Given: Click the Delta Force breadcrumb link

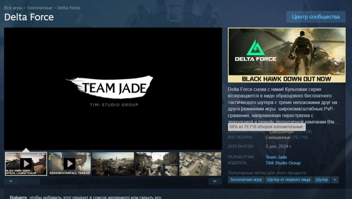Looking at the screenshot, I should [x=69, y=8].
